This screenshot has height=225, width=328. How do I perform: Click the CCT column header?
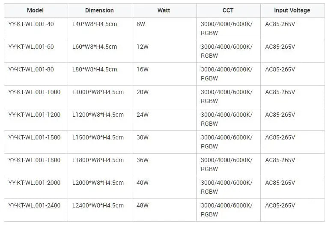228,10
